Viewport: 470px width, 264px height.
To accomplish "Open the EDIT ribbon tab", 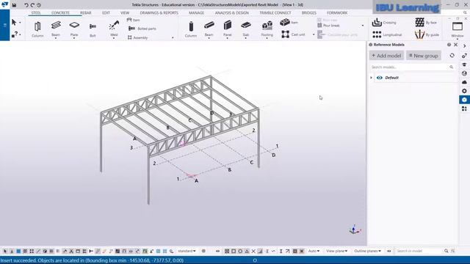I will 106,13.
